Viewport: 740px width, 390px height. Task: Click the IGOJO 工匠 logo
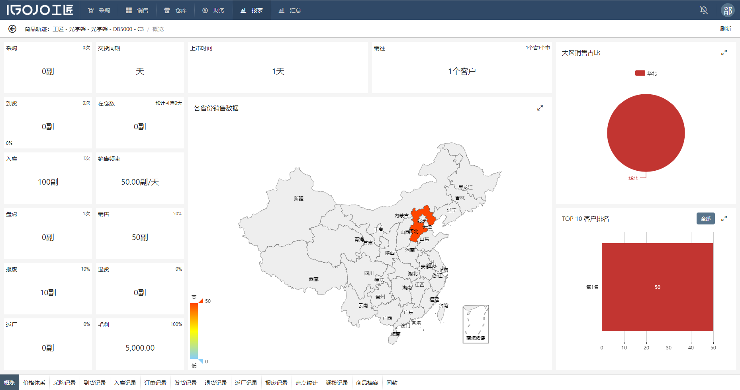point(40,10)
